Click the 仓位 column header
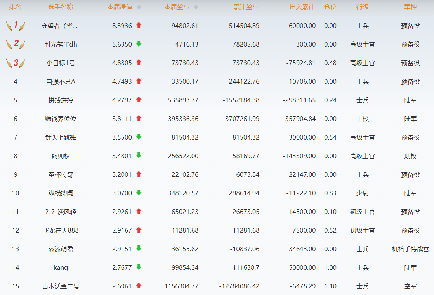Viewport: 434px width, 295px height. 330,7
